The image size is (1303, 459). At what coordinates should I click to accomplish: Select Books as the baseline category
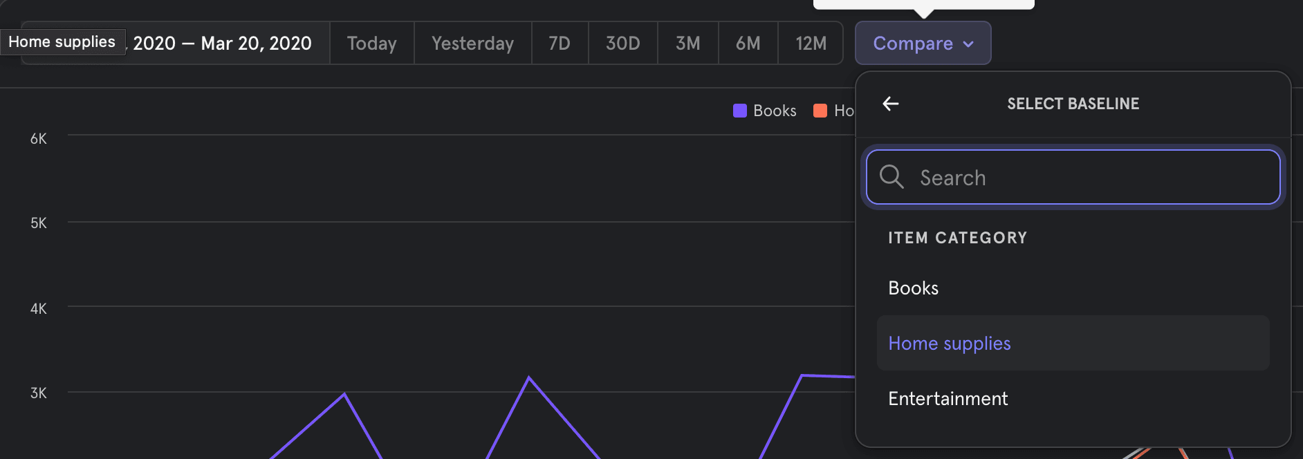click(x=914, y=288)
